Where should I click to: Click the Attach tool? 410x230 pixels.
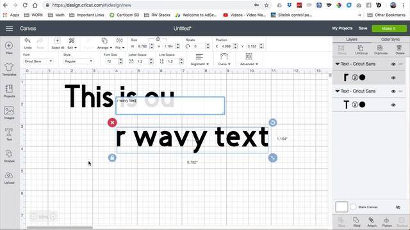click(372, 222)
